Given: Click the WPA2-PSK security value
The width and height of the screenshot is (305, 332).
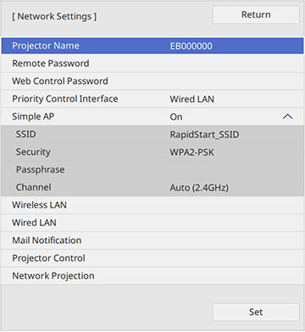Looking at the screenshot, I should click(x=192, y=152).
